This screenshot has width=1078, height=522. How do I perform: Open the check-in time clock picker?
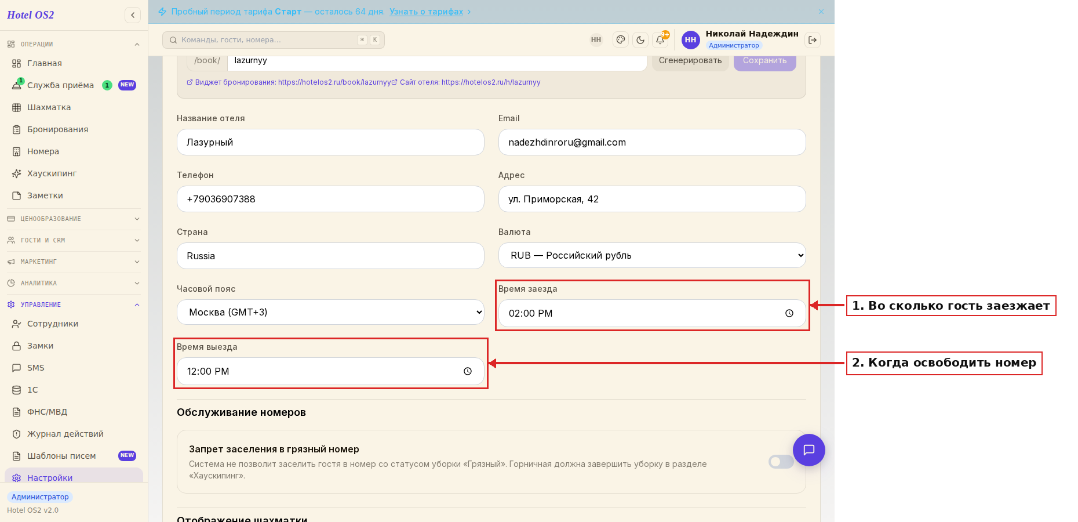[789, 313]
